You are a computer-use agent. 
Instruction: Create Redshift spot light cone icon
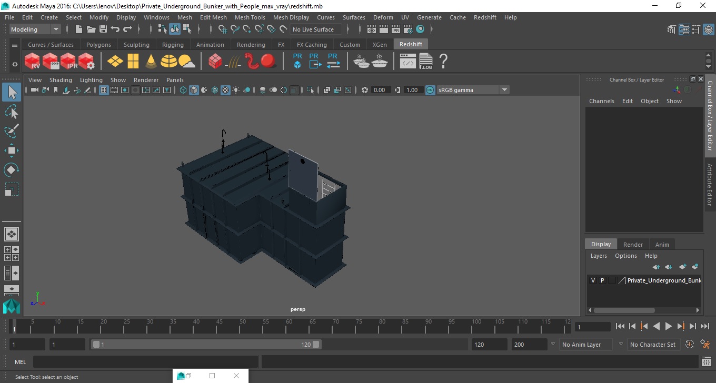pyautogui.click(x=151, y=61)
